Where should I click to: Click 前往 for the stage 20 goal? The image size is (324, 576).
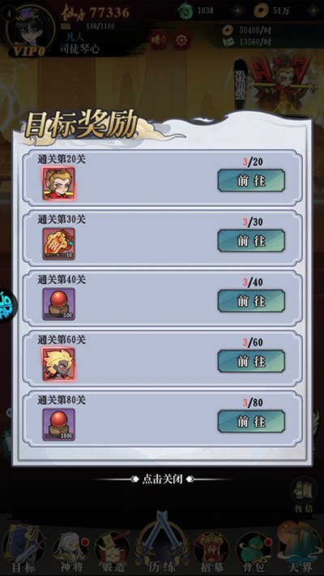click(x=251, y=180)
